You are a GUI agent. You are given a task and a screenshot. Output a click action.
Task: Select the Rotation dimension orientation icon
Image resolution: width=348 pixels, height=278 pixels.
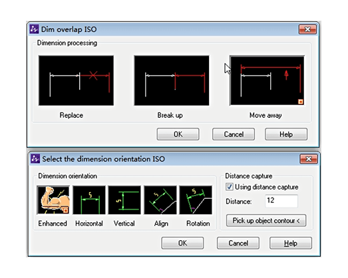coord(196,200)
